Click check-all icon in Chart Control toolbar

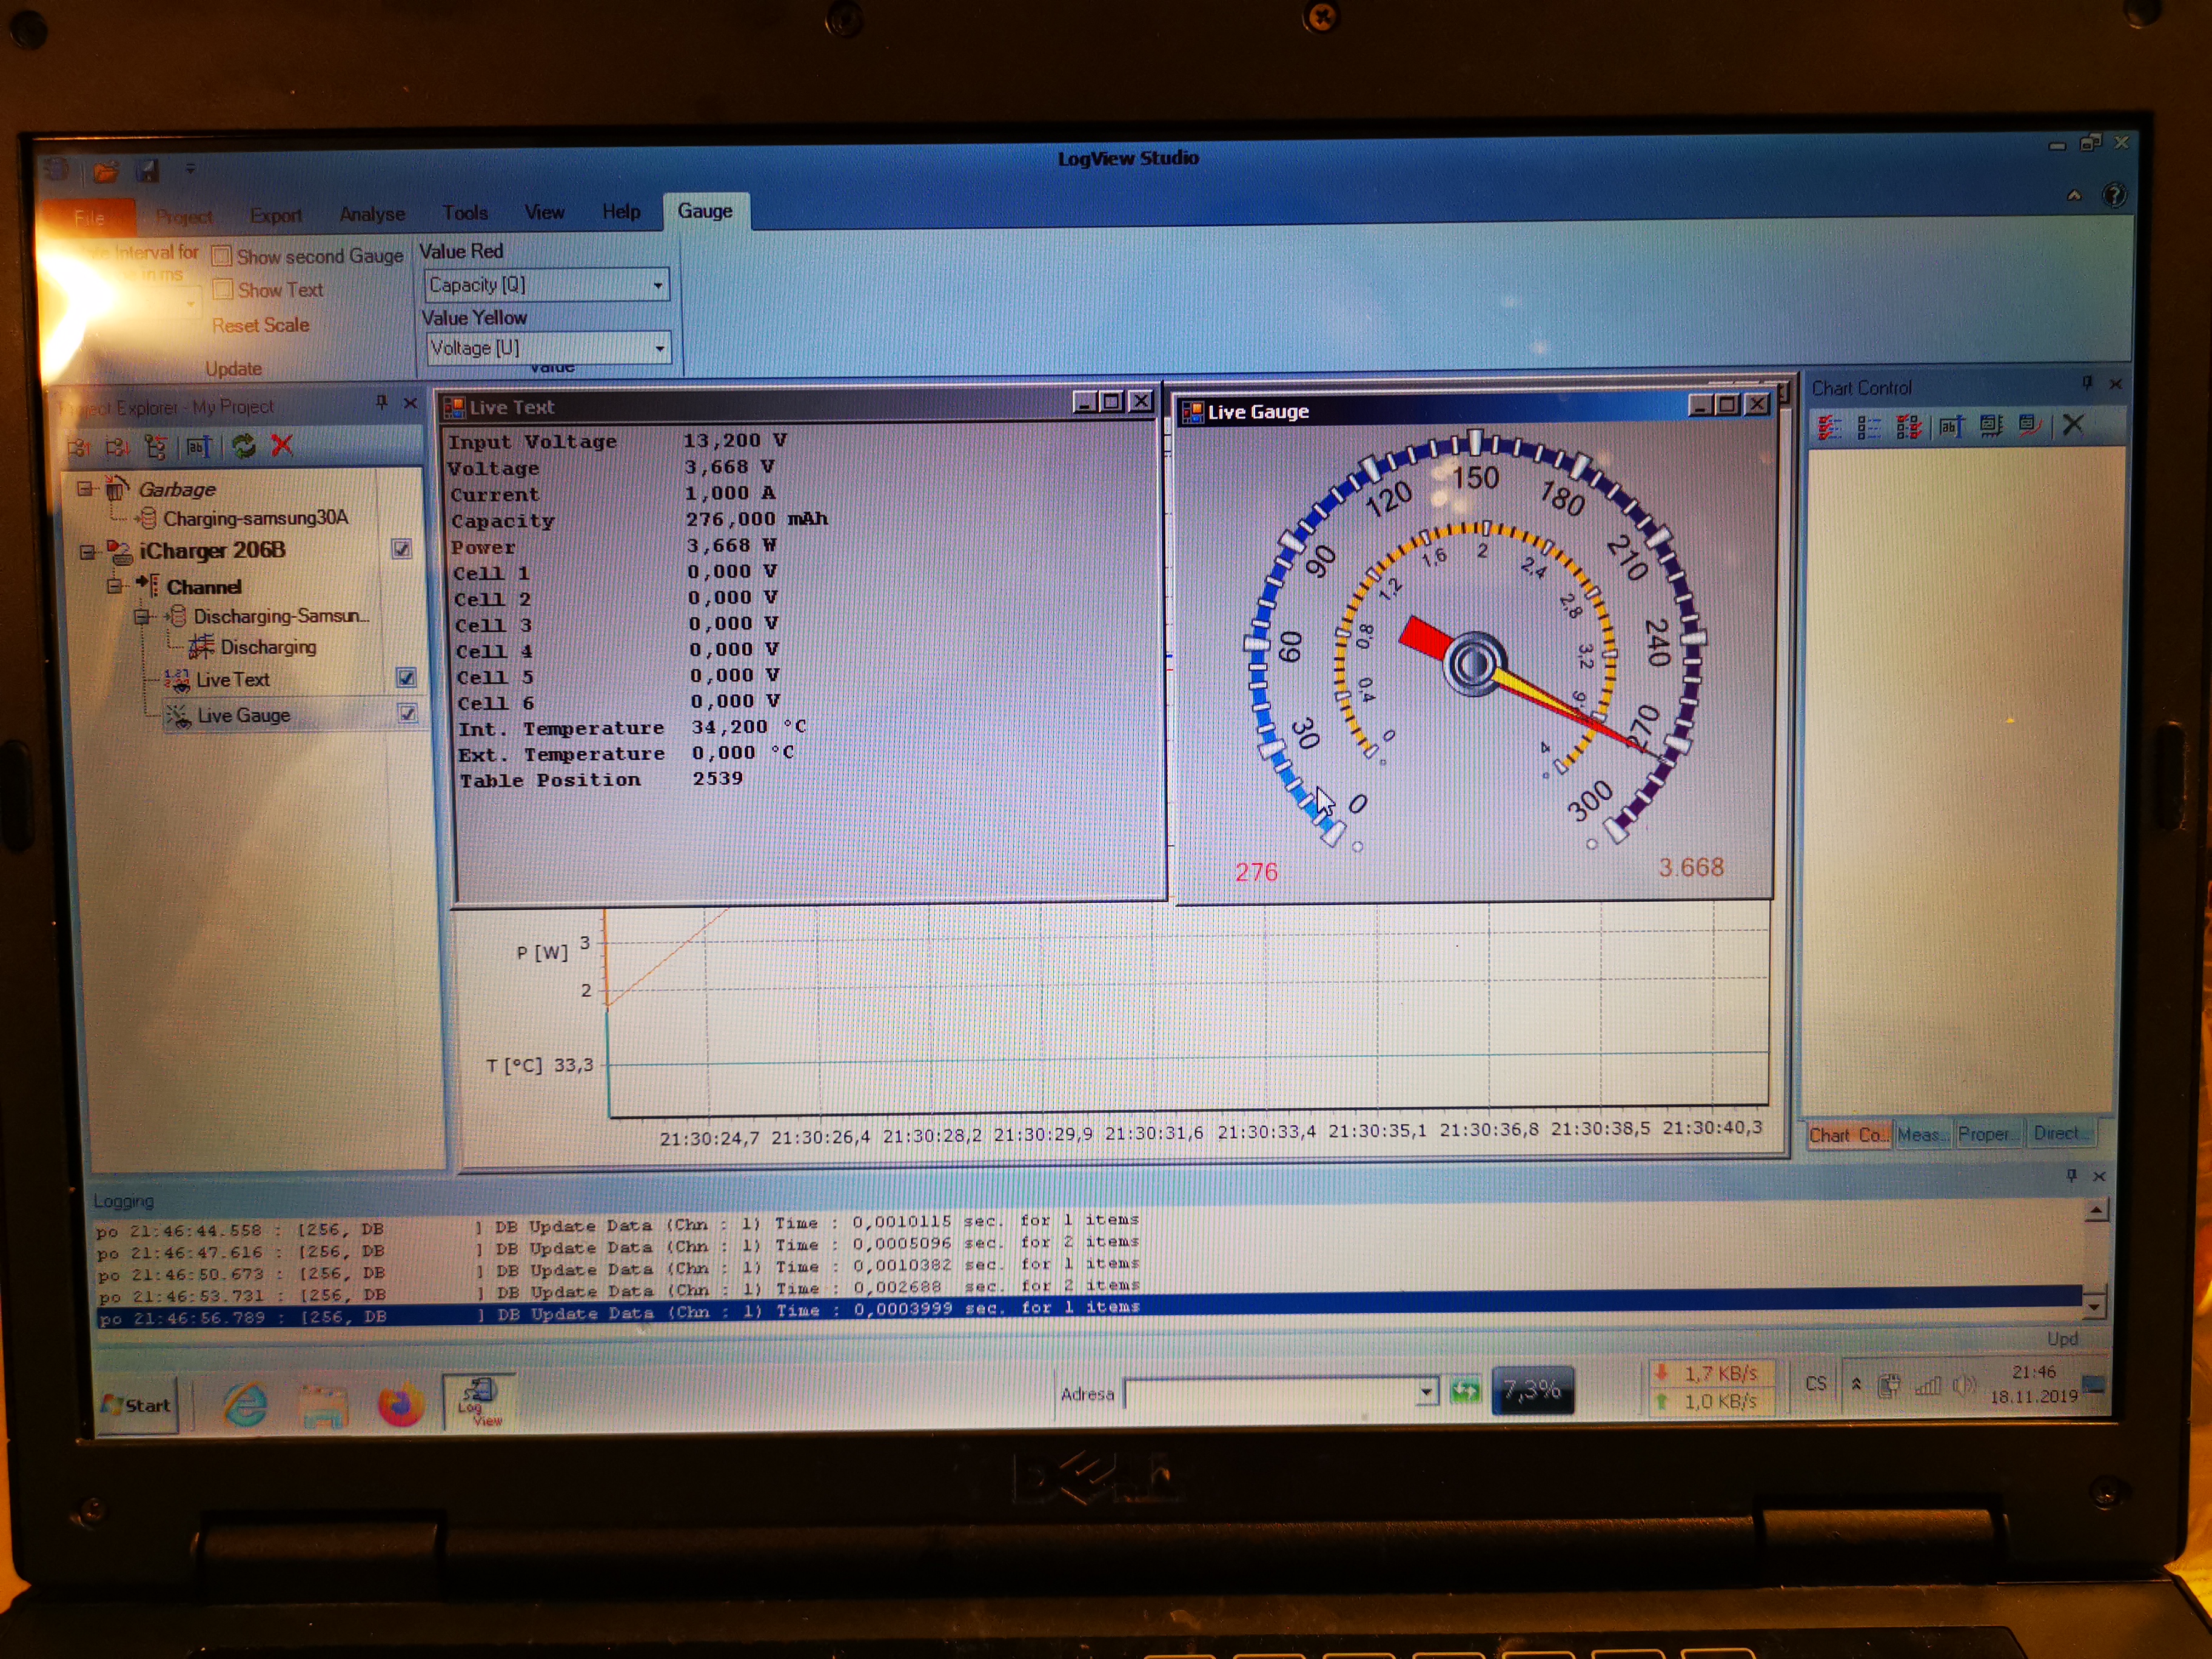point(1830,428)
